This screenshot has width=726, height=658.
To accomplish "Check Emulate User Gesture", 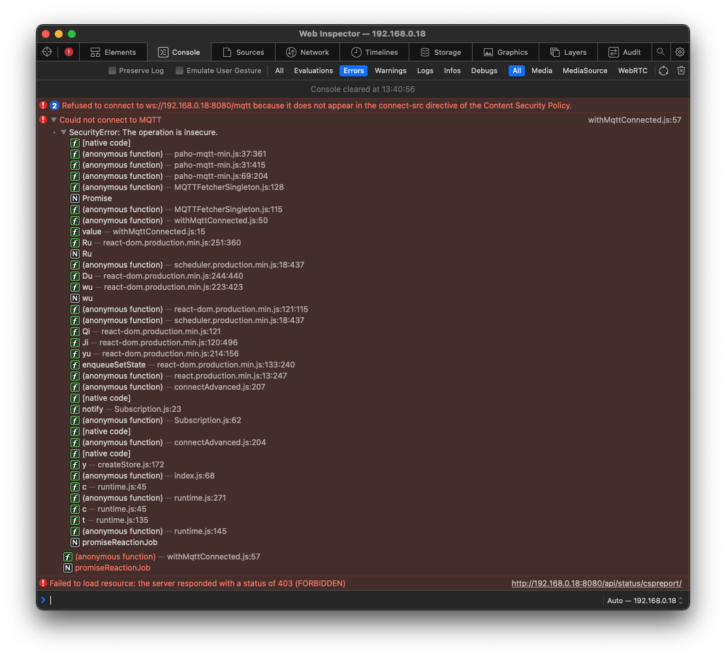I will tap(179, 70).
